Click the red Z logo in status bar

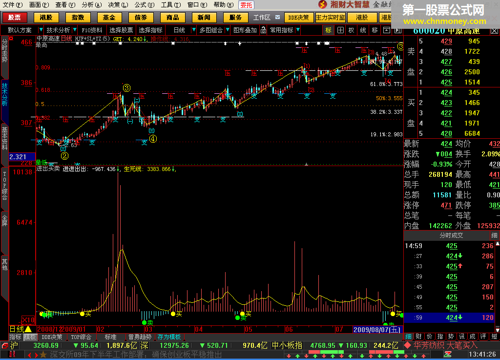[448, 354]
